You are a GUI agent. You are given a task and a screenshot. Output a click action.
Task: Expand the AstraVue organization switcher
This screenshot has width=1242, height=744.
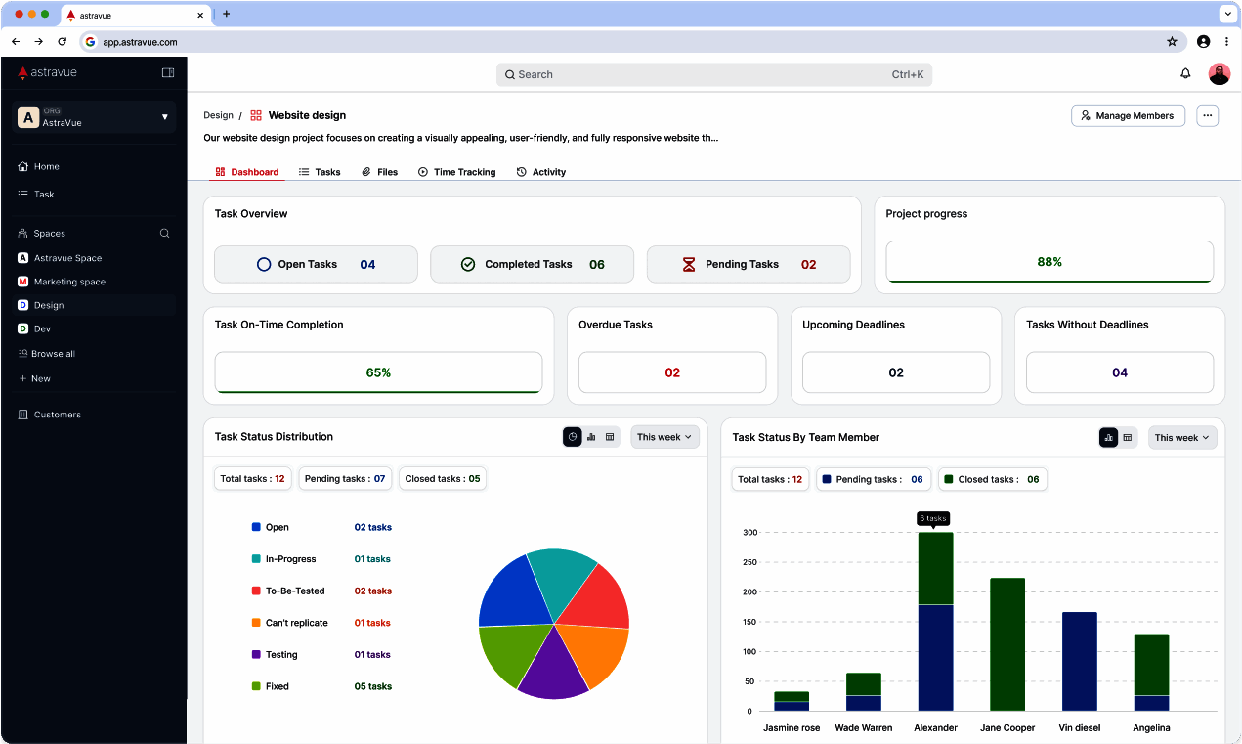pyautogui.click(x=164, y=117)
